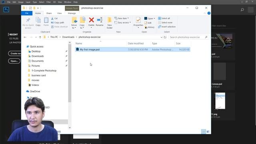
Task: Switch to the Home ribbon tab
Action: [x=38, y=13]
